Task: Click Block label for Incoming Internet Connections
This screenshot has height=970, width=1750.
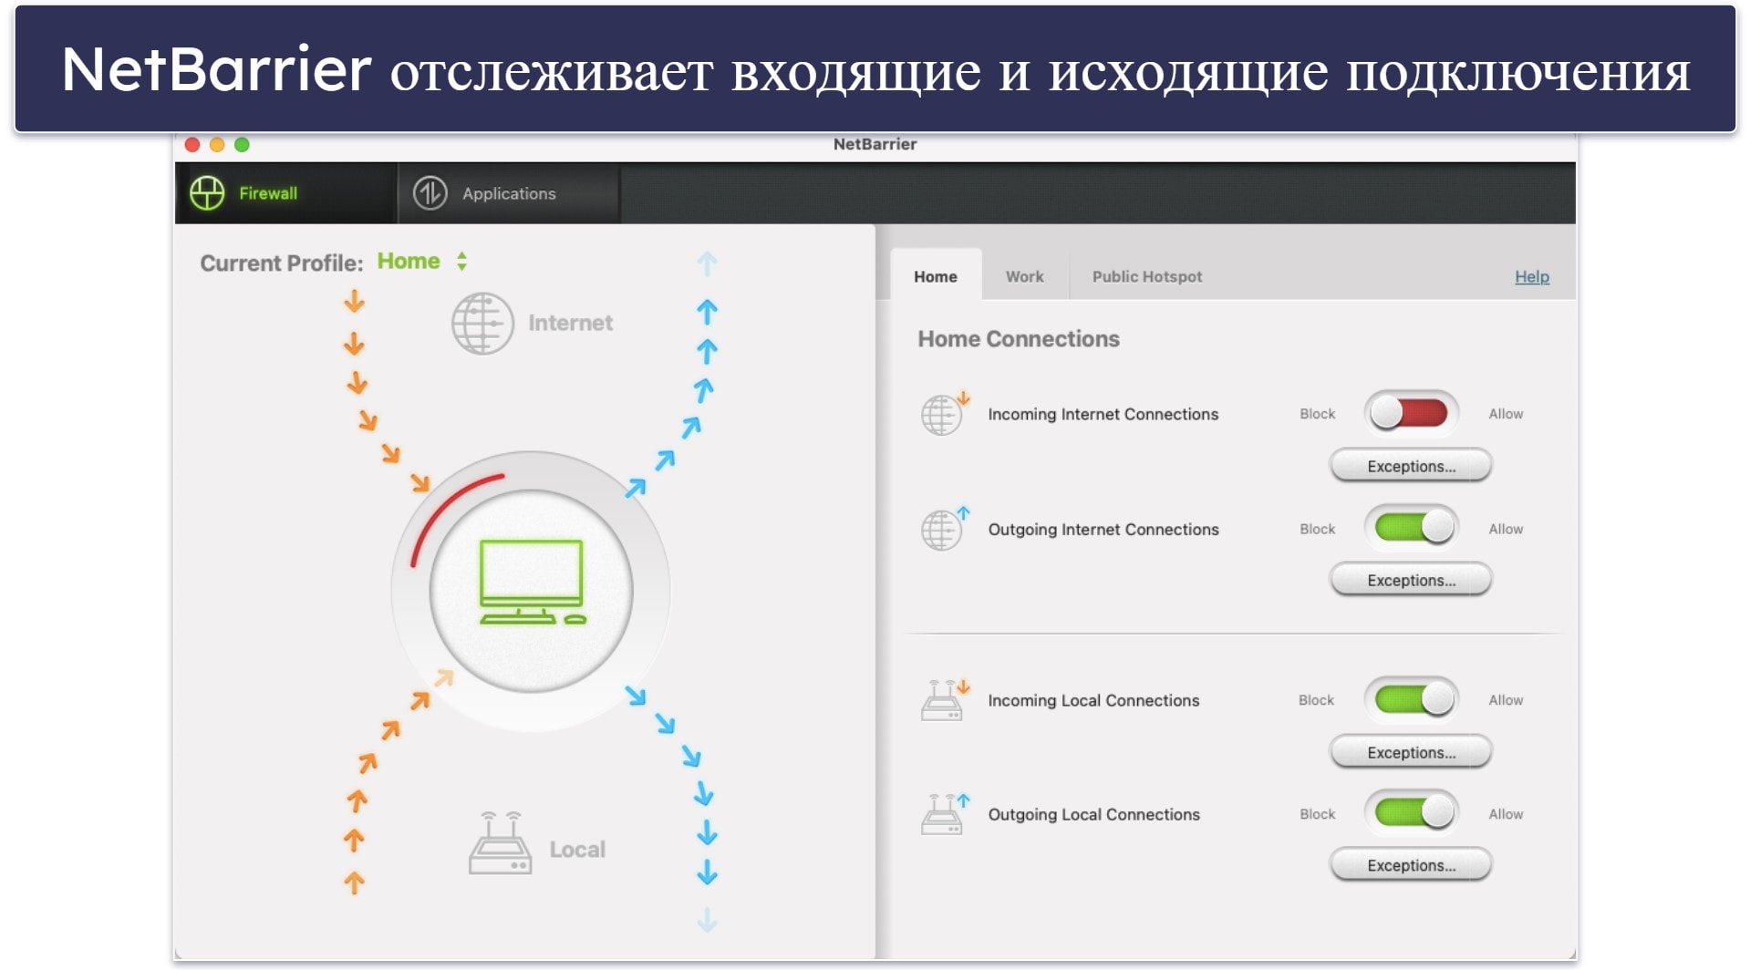Action: coord(1317,414)
